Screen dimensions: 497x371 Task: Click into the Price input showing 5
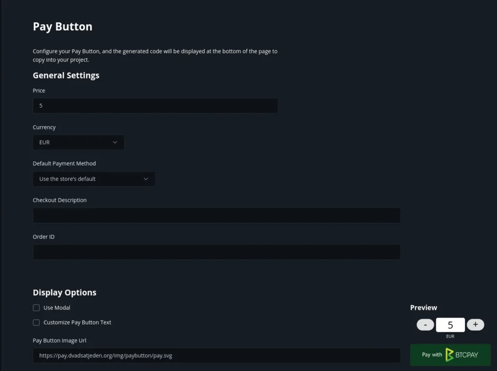coord(155,105)
